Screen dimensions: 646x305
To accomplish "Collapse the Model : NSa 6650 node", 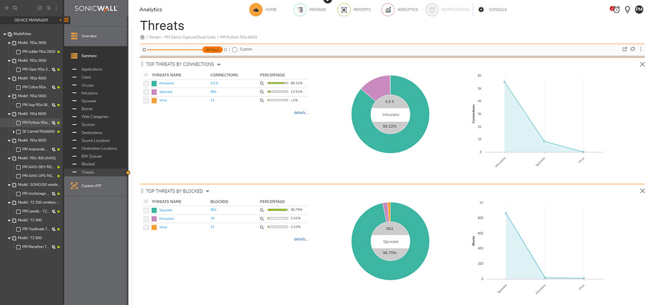I will coord(9,114).
